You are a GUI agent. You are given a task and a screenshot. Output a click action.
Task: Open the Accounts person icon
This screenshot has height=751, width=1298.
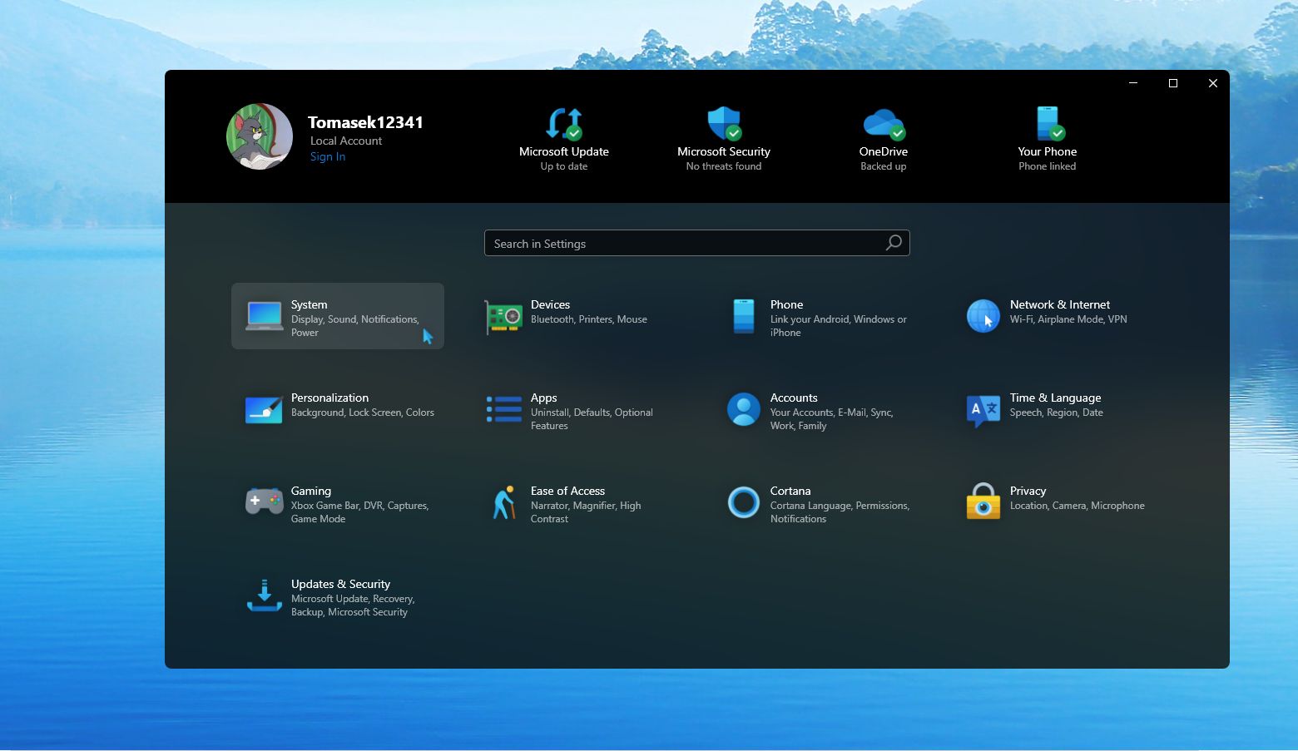[x=743, y=410]
